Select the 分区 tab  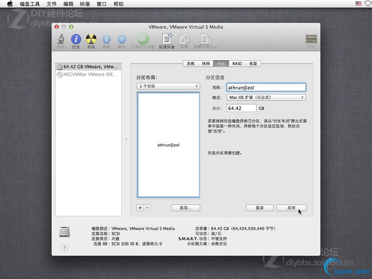221,64
